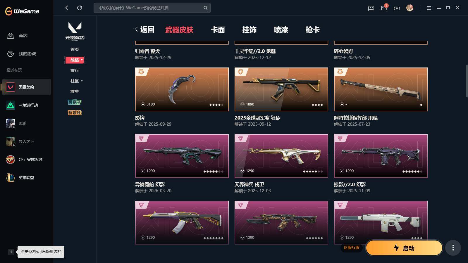This screenshot has height=263, width=468.
Task: Open the more options three-dot button
Action: (x=453, y=248)
